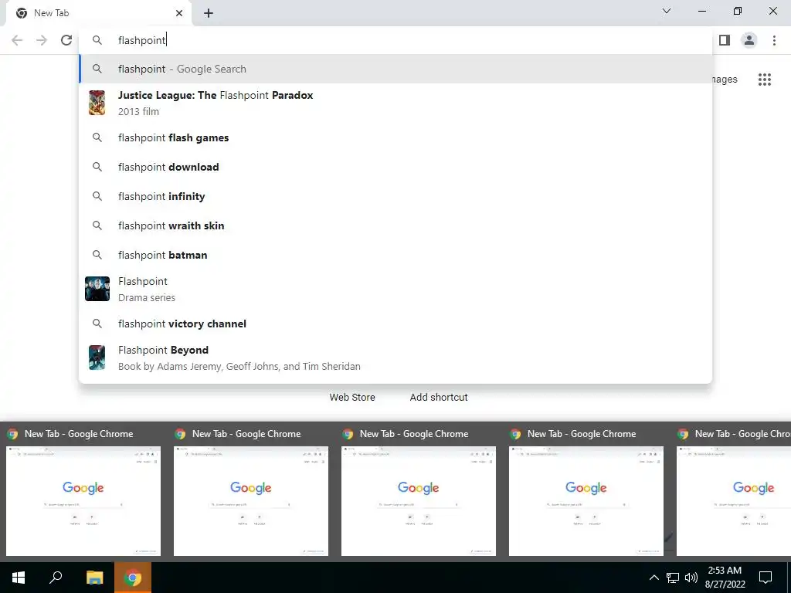Screen dimensions: 791x593
Task: Select 'flashpoint download' suggestion
Action: (x=395, y=167)
